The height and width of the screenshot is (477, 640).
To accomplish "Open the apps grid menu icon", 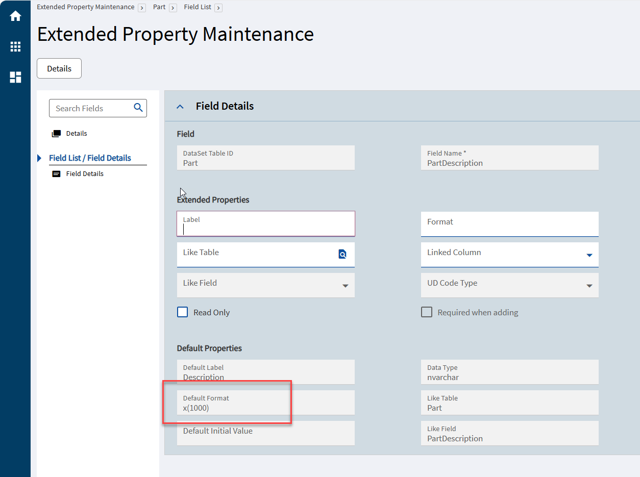I will pos(15,47).
